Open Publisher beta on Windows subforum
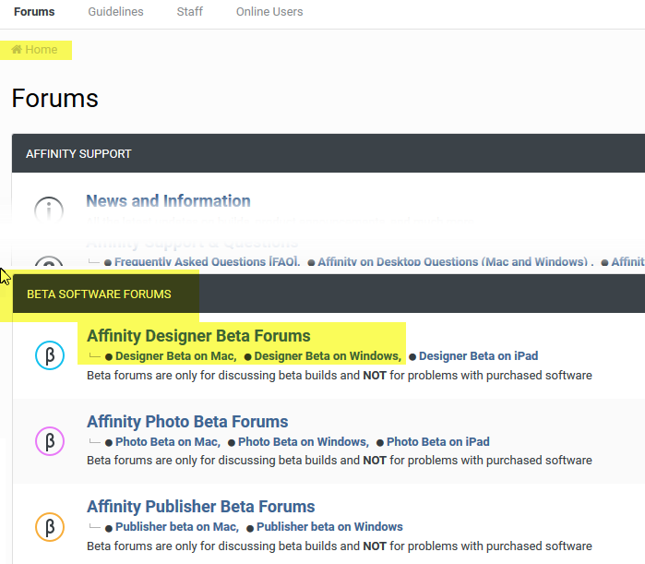This screenshot has width=645, height=564. [x=330, y=527]
